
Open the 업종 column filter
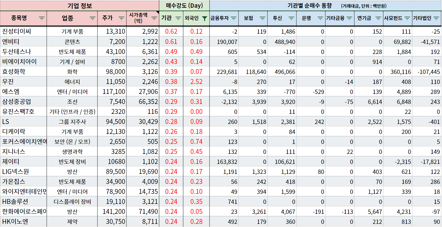[x=93, y=18]
